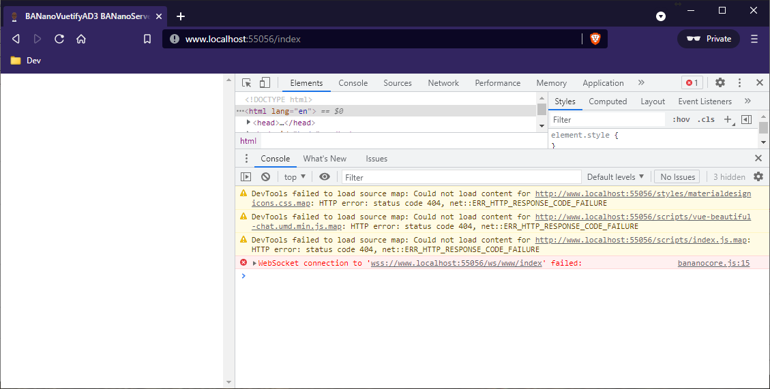The height and width of the screenshot is (389, 770).
Task: Open the drawer three-dot menu
Action: 246,159
